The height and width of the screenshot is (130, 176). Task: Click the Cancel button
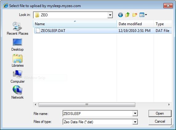coord(160,121)
